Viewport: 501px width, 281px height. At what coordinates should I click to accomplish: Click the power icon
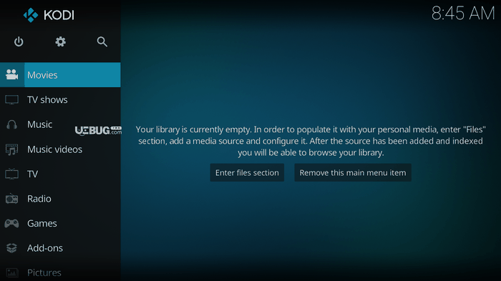(x=19, y=42)
